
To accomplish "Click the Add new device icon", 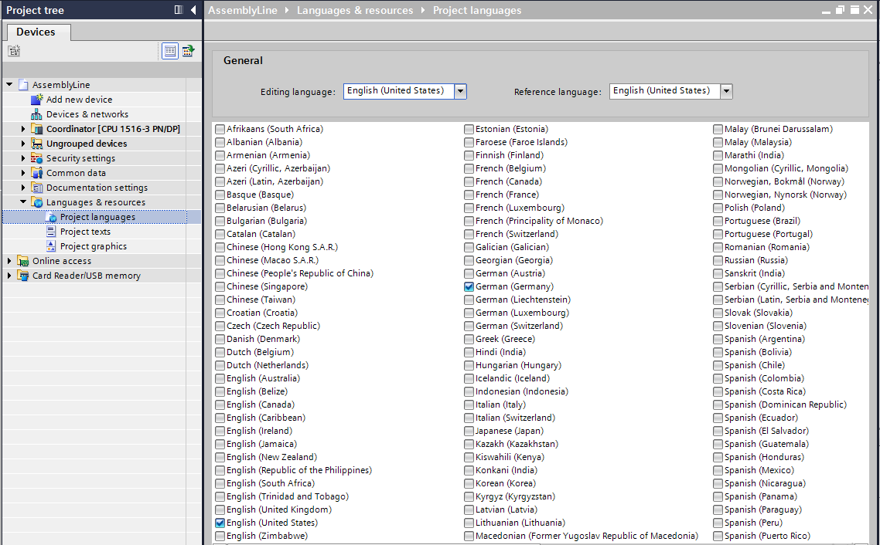I will pyautogui.click(x=37, y=100).
